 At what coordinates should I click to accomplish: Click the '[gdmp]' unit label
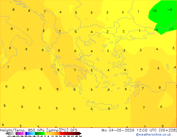(x=53, y=130)
